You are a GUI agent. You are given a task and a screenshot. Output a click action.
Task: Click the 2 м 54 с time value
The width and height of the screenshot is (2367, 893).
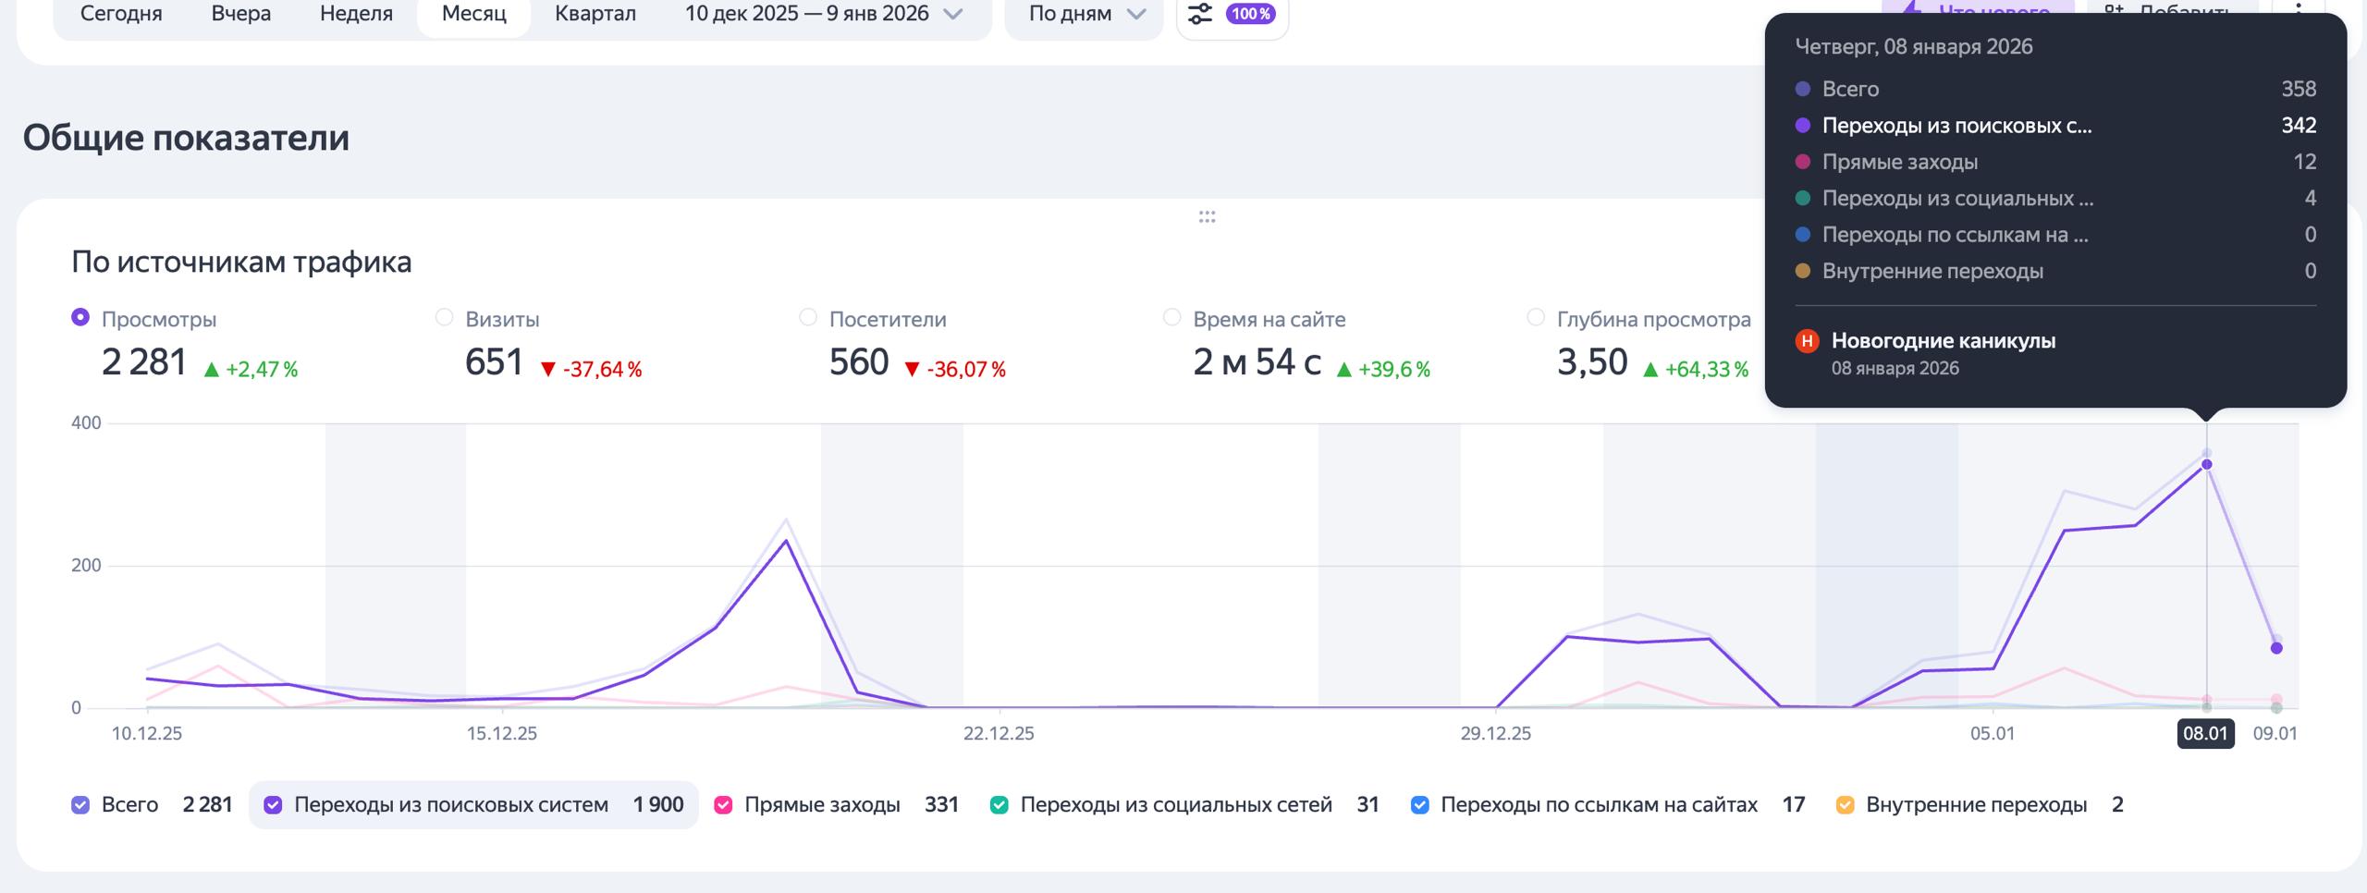point(1257,362)
